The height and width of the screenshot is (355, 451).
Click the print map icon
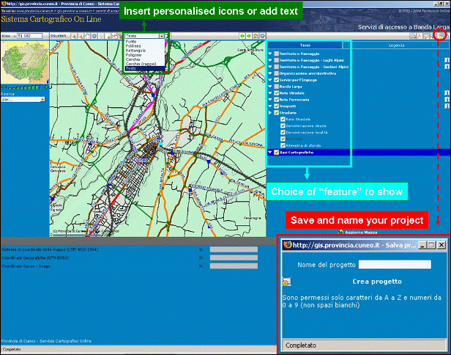click(413, 36)
